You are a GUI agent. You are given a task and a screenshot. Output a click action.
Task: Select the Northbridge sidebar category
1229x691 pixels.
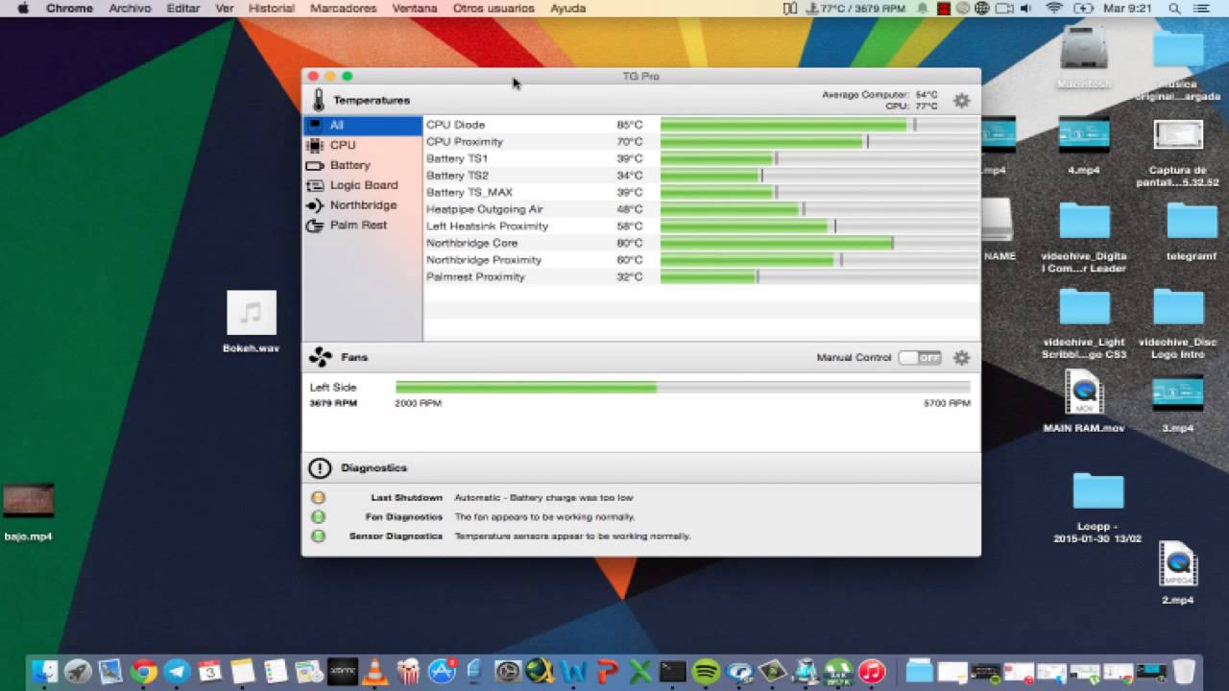[x=363, y=205]
